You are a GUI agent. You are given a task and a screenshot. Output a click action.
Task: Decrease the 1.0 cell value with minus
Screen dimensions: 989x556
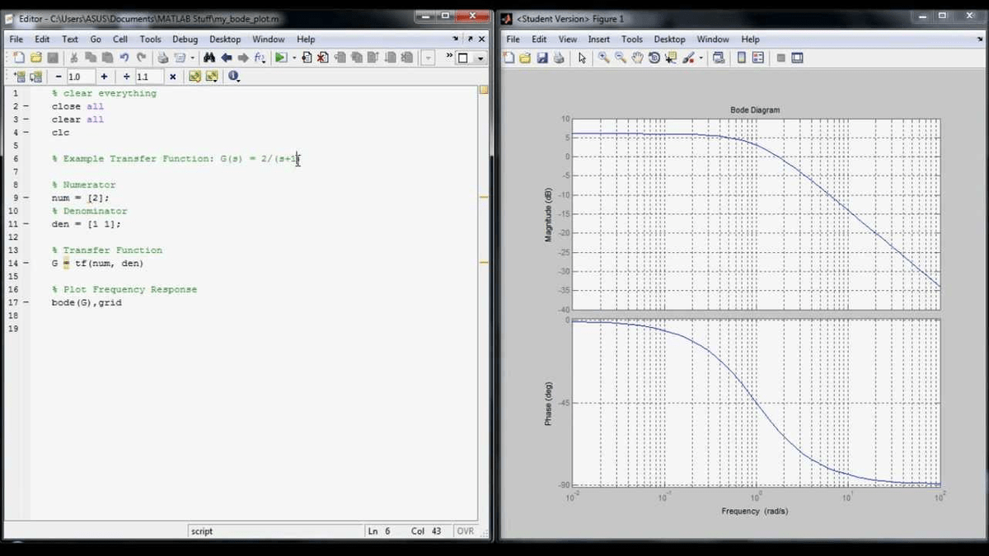click(58, 76)
